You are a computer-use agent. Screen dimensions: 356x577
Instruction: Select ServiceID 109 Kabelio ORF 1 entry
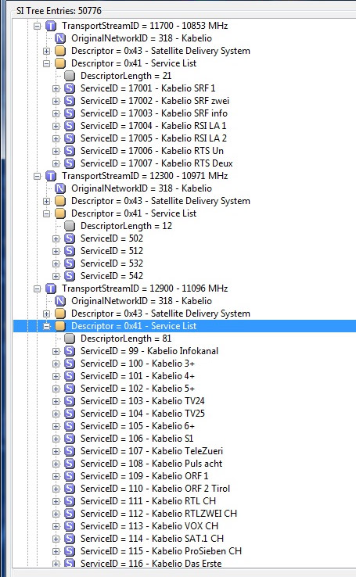coord(144,476)
